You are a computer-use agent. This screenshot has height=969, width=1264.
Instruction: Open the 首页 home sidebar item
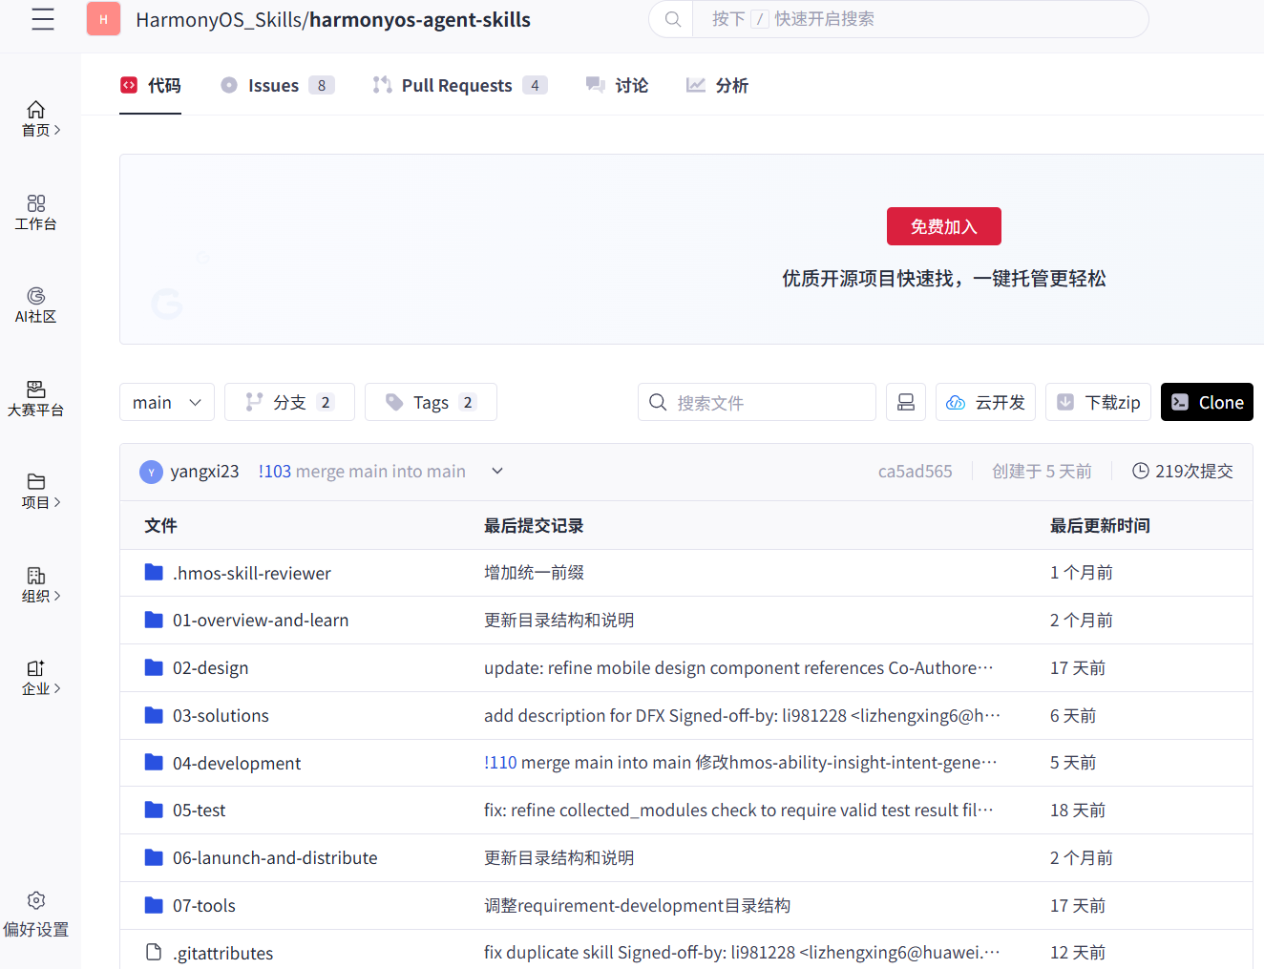[x=40, y=118]
